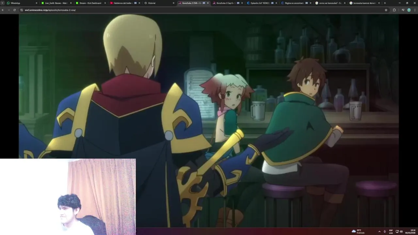This screenshot has height=235, width=418.
Task: Switch to Stream - Kick Dashboard tab
Action: [90, 3]
